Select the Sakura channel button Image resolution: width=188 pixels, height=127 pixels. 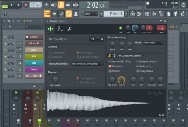(34, 37)
